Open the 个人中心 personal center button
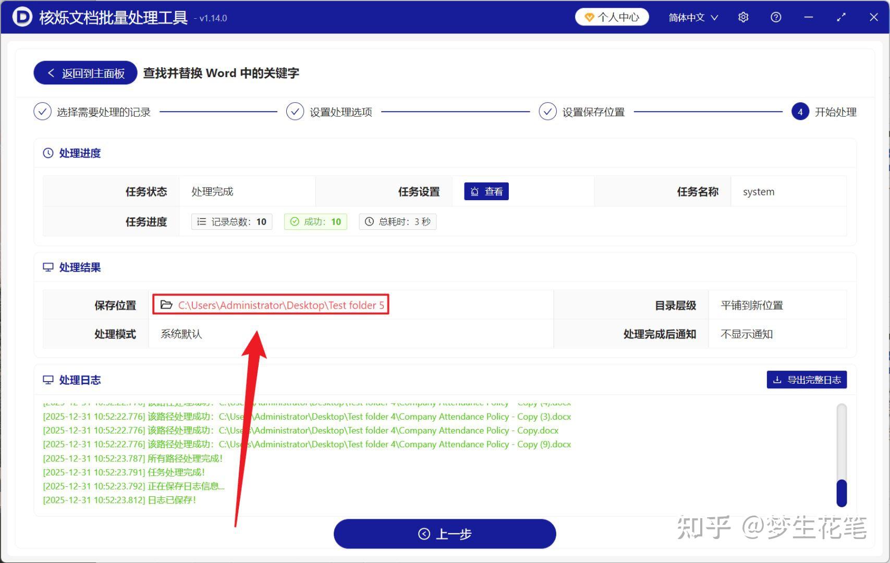 (612, 17)
